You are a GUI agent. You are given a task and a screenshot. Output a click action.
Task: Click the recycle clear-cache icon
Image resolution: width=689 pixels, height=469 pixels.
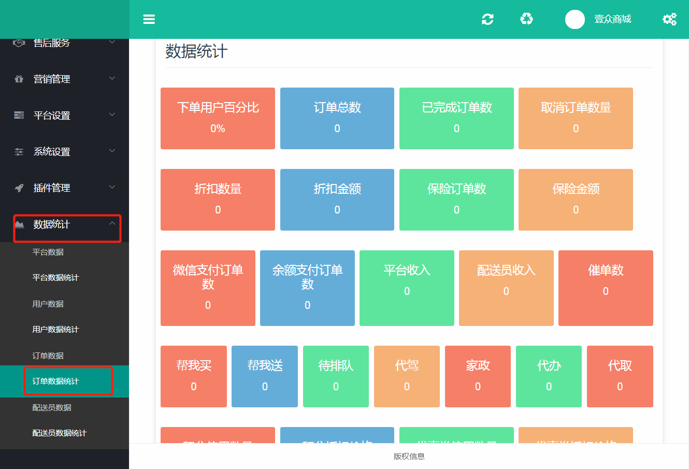[x=526, y=19]
